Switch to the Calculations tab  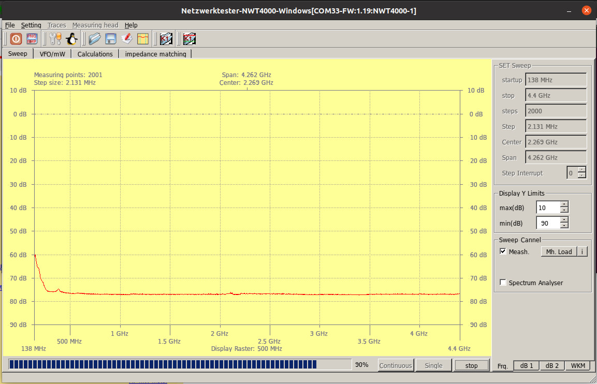click(x=95, y=54)
